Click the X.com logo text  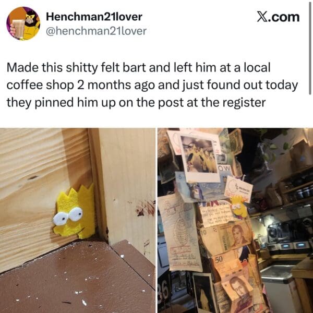(x=278, y=17)
